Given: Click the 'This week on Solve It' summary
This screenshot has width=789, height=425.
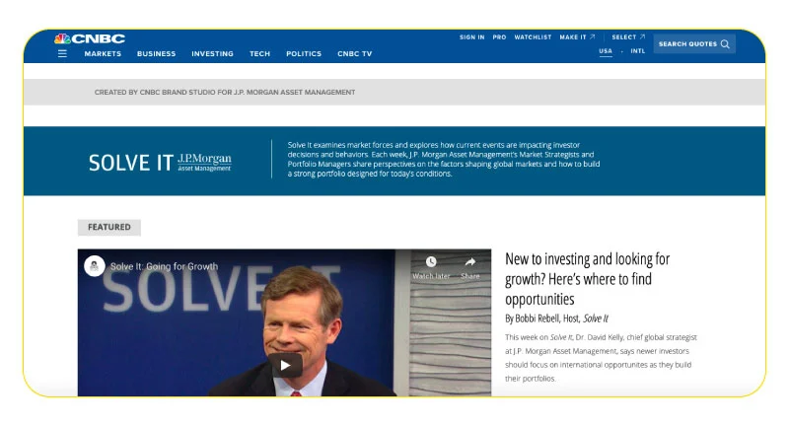Looking at the screenshot, I should pos(601,358).
